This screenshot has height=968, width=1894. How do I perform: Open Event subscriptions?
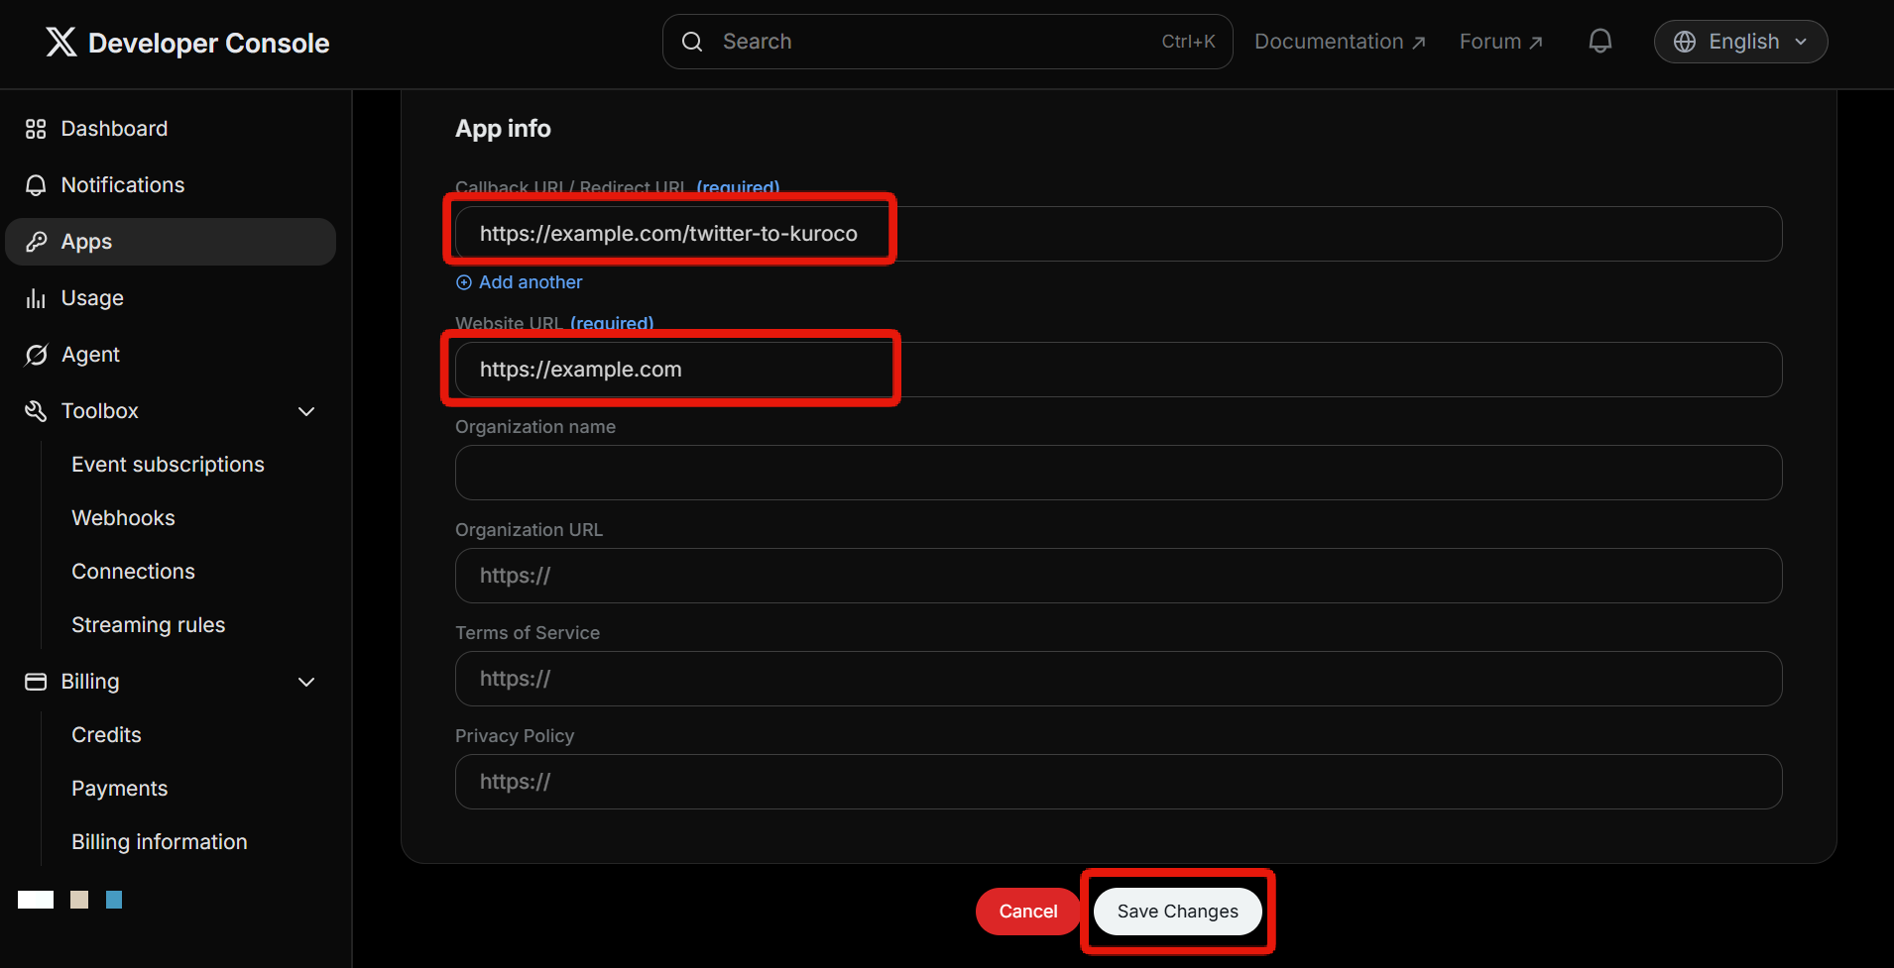(168, 465)
